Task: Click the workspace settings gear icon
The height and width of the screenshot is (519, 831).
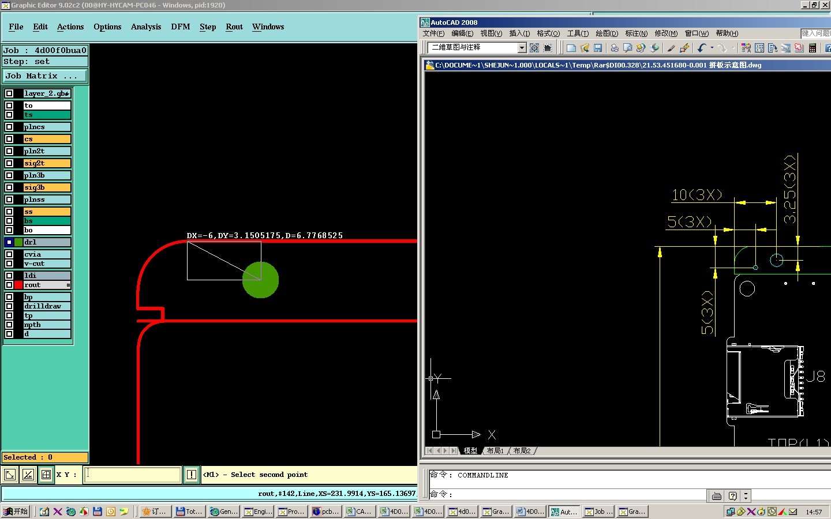Action: [534, 48]
